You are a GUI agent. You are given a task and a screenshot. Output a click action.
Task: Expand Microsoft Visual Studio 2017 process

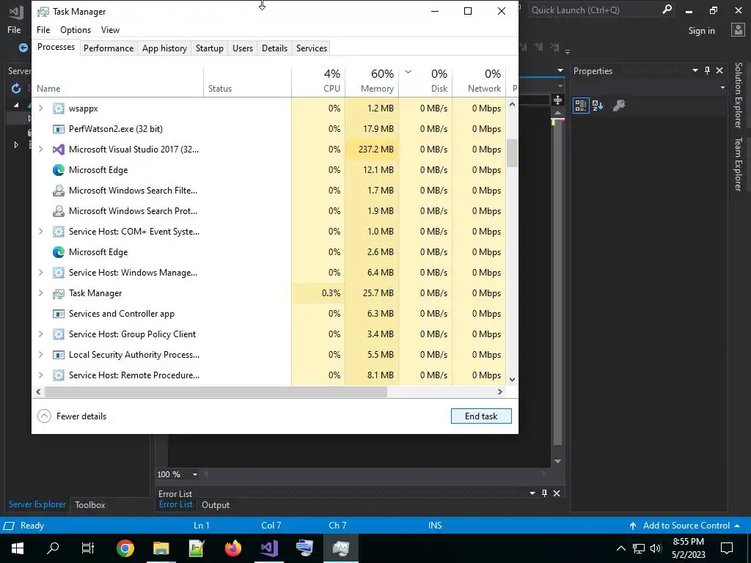[41, 150]
